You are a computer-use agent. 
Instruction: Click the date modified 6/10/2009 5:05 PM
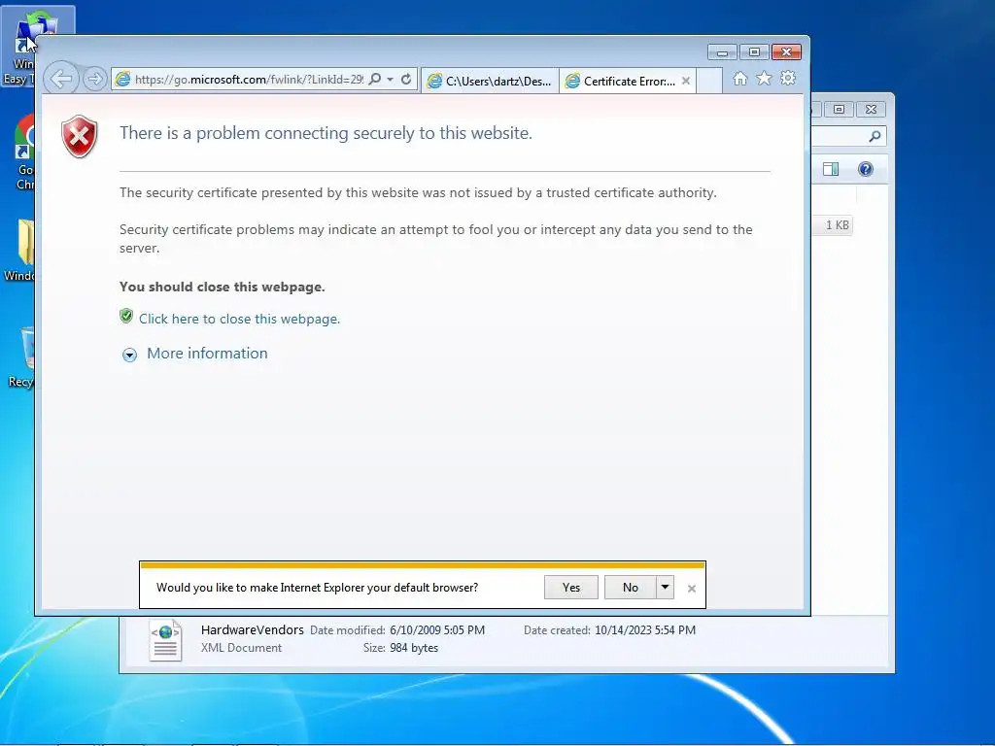coord(437,630)
